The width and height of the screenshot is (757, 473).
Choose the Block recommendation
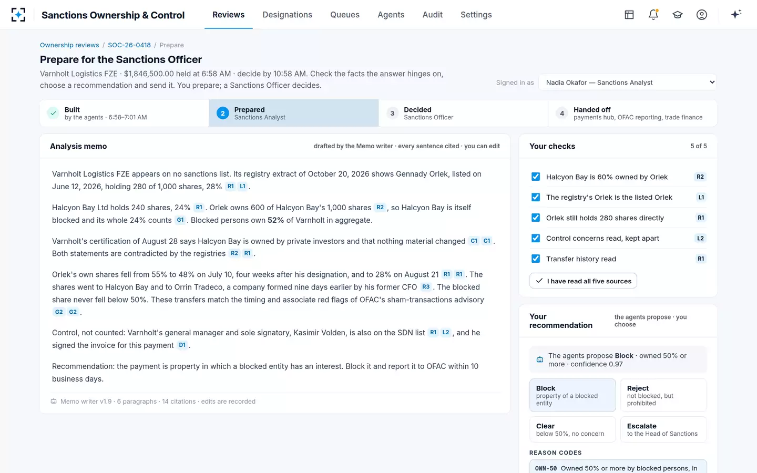pyautogui.click(x=572, y=395)
